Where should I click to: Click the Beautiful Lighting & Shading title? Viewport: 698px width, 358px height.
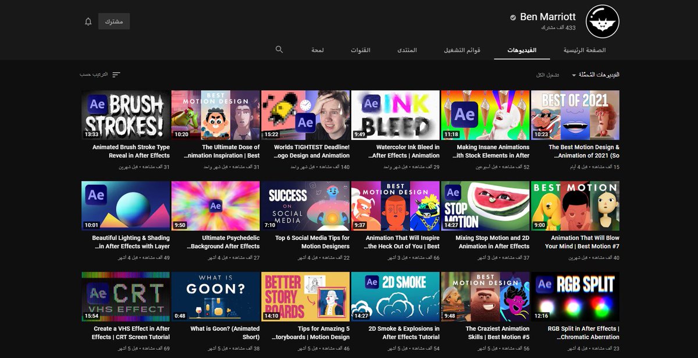click(x=131, y=242)
